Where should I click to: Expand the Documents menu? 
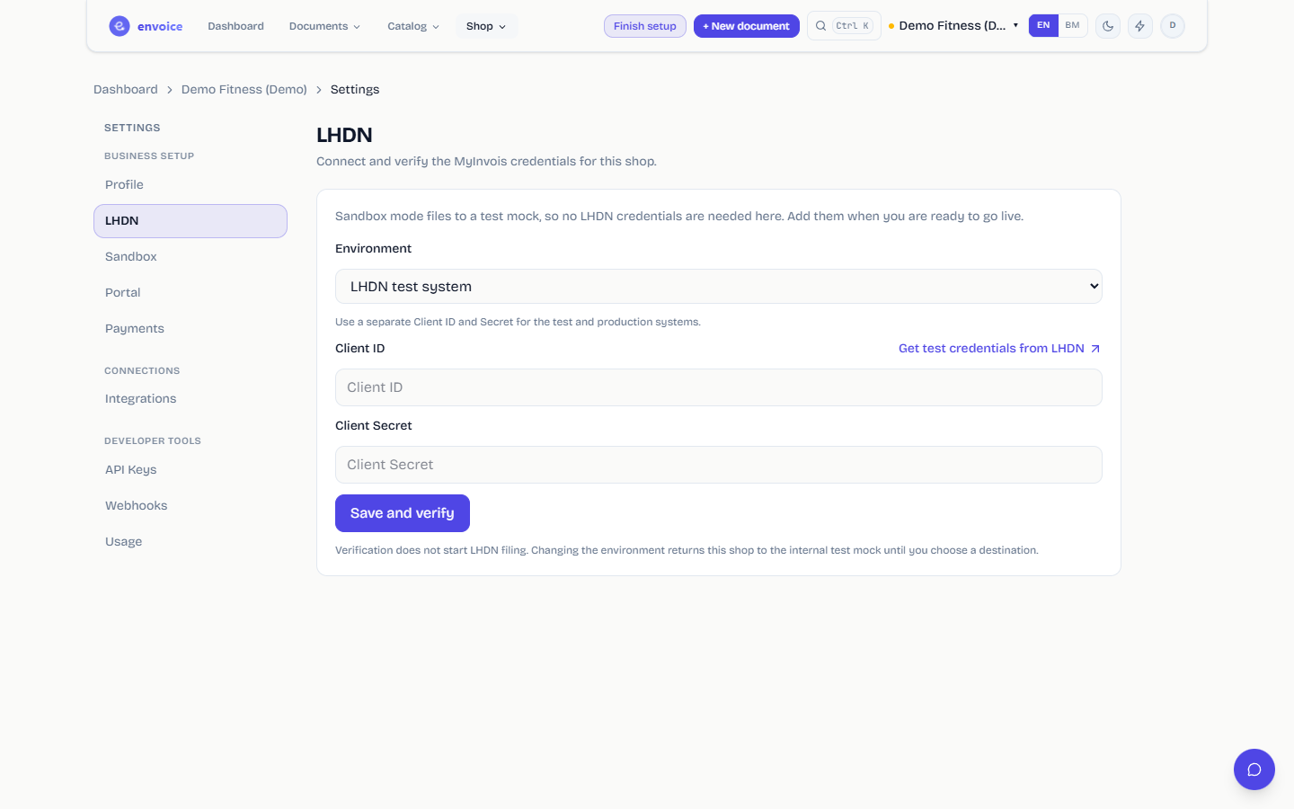324,26
